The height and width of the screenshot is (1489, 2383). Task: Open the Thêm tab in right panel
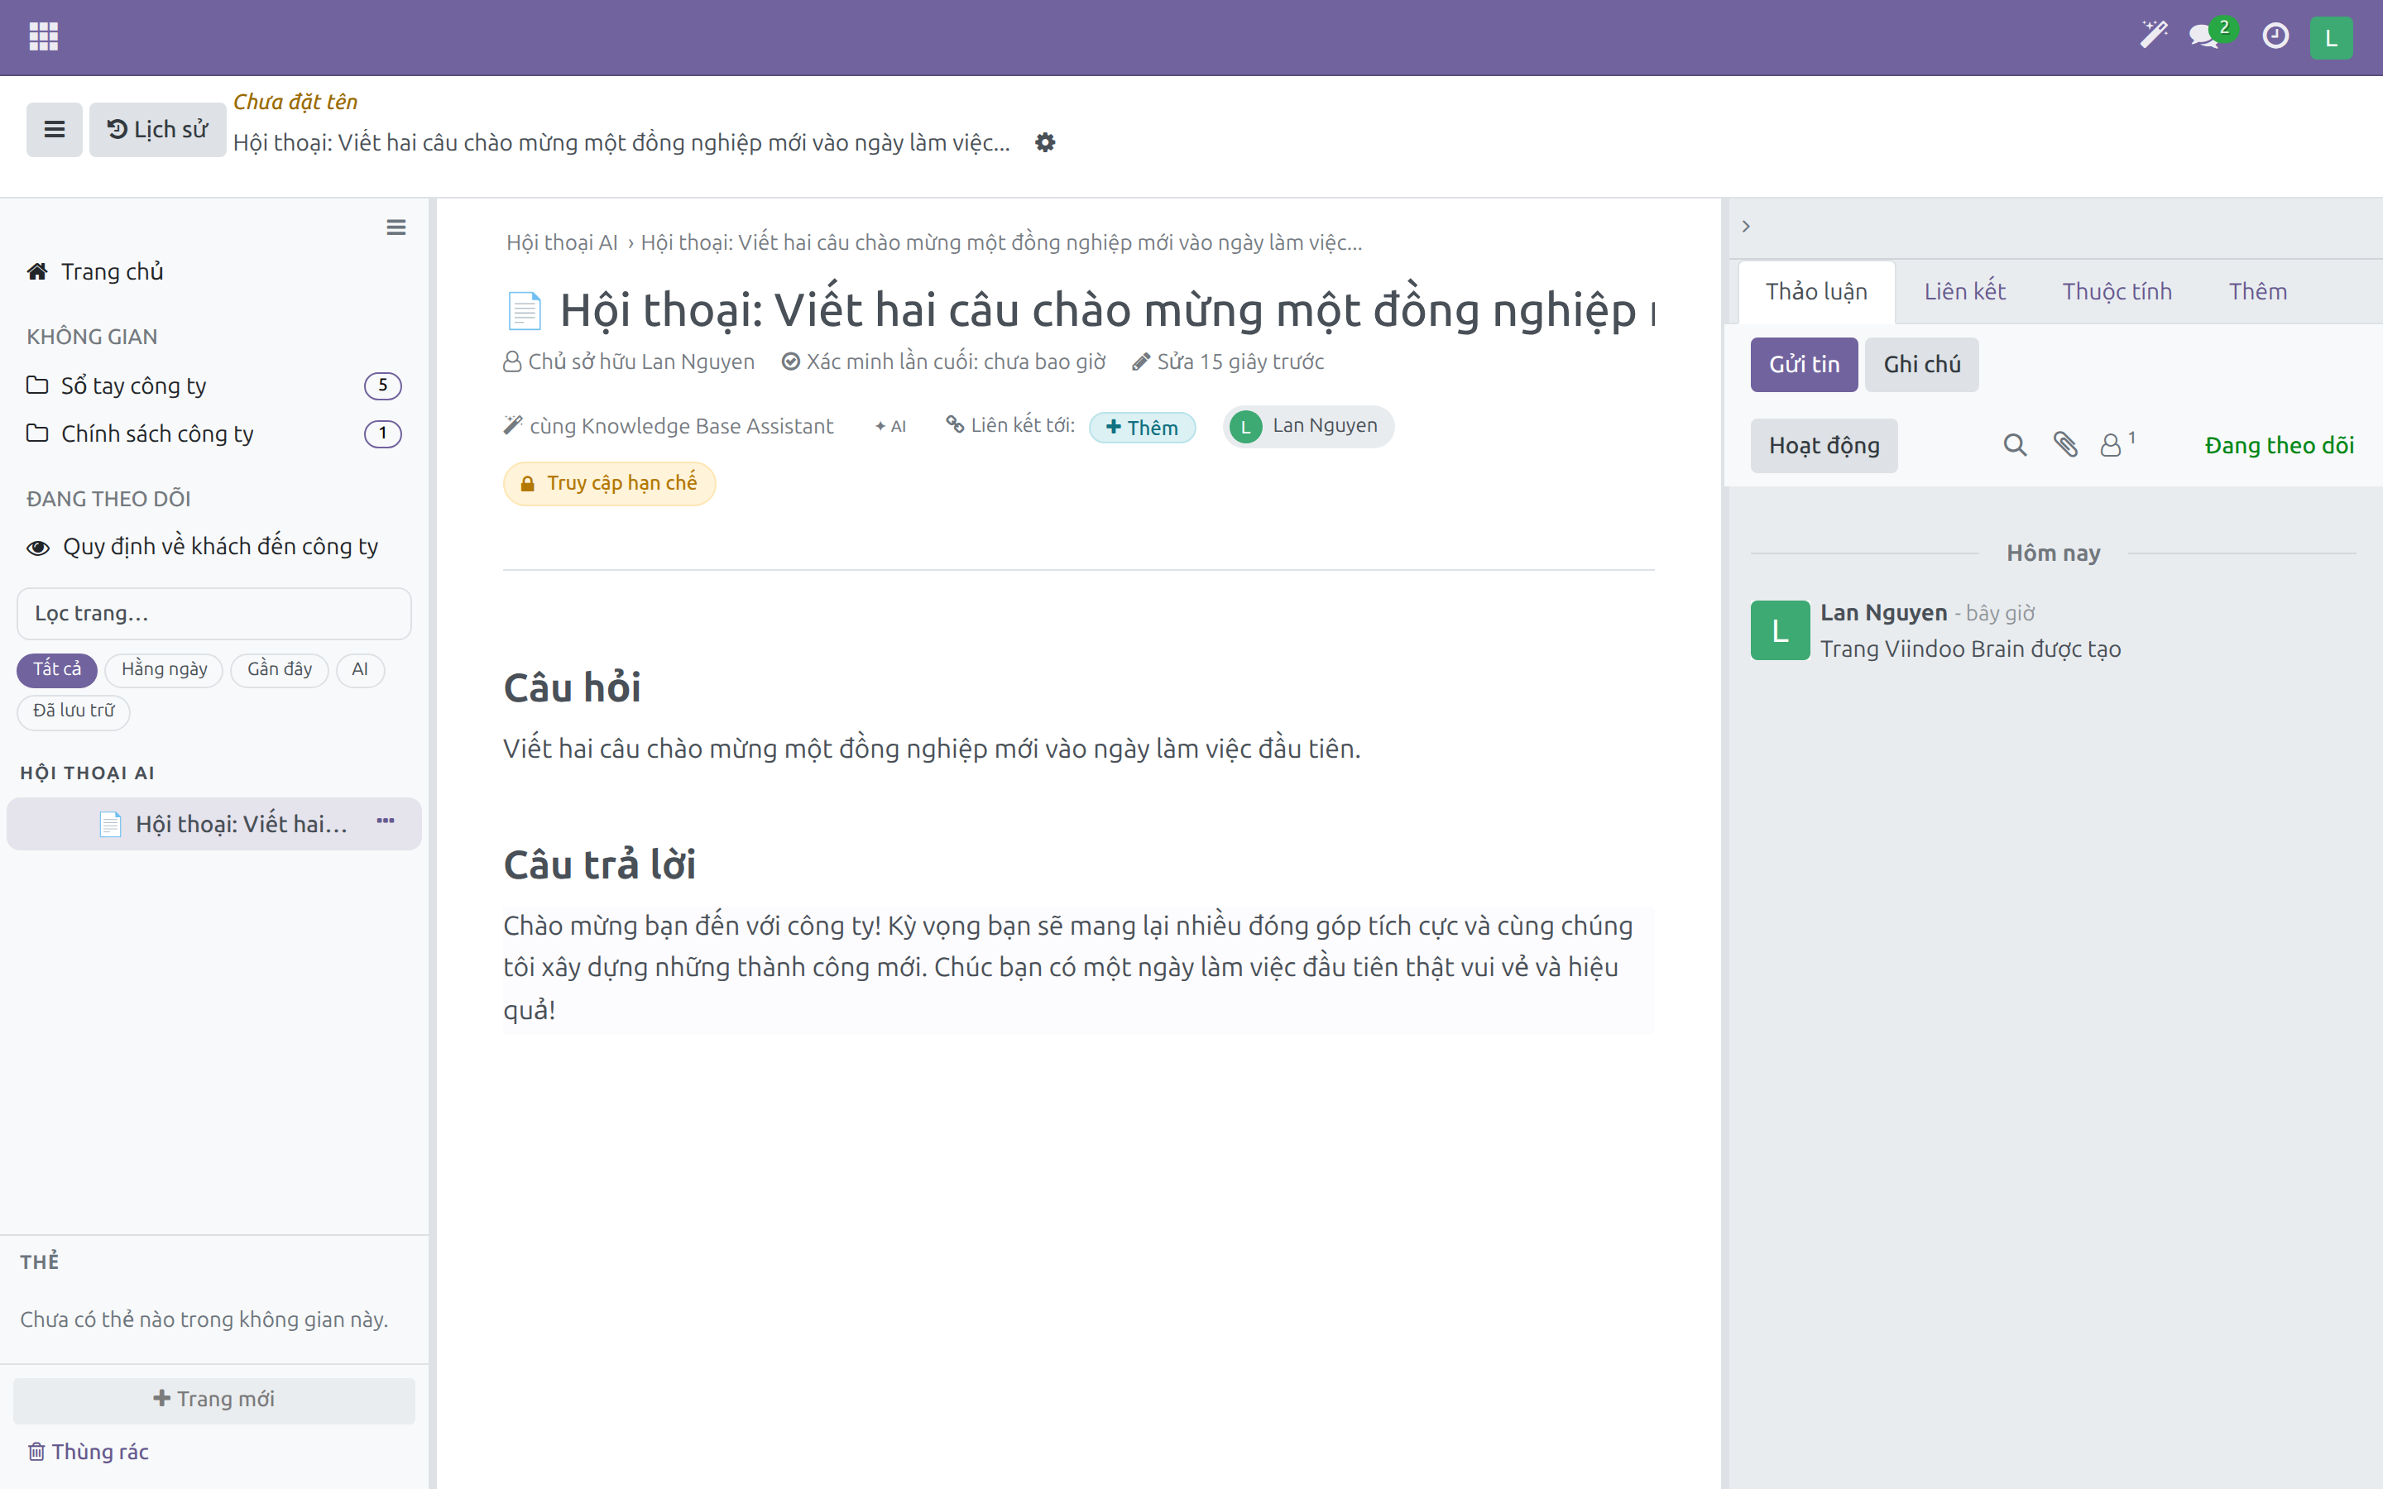[2257, 291]
